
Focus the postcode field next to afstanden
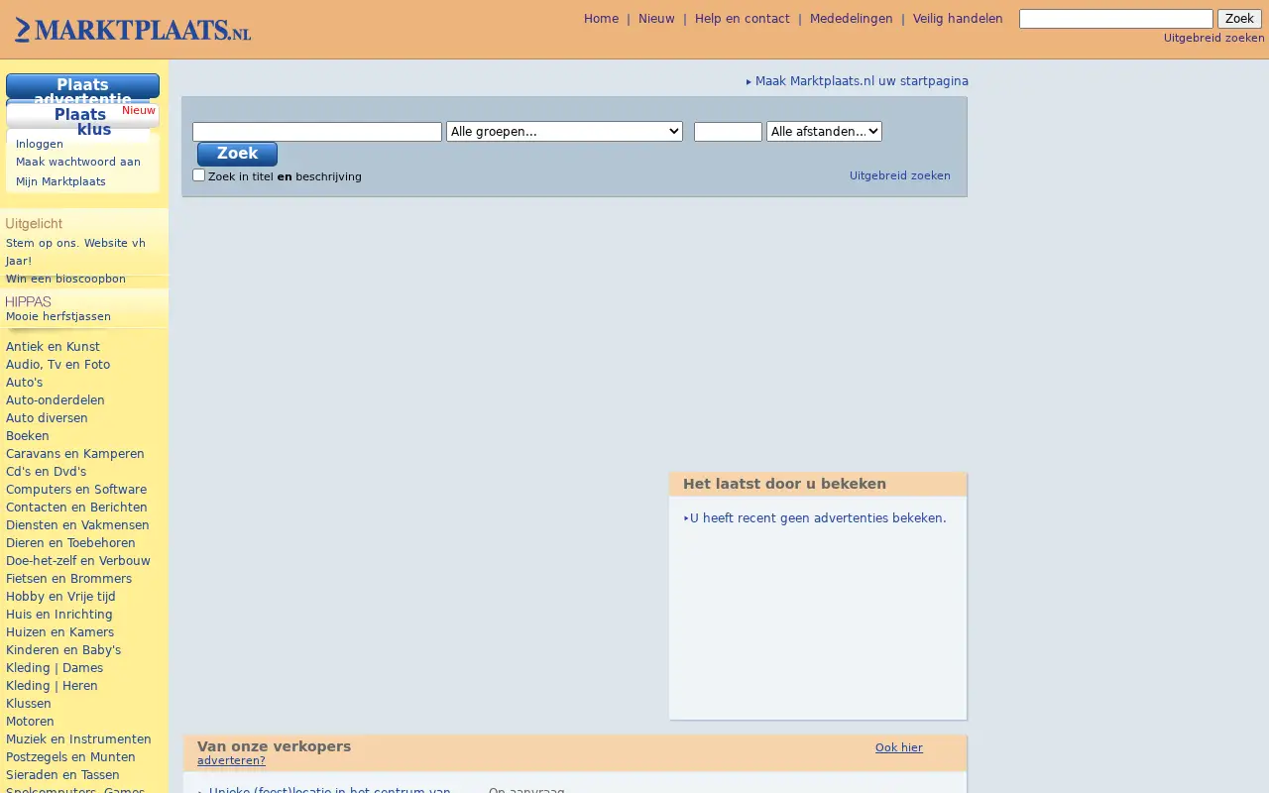(728, 131)
